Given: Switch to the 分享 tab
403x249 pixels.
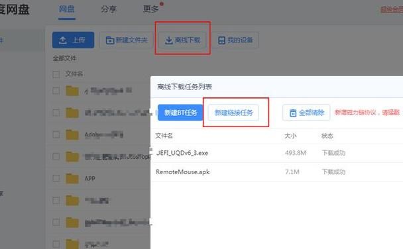Looking at the screenshot, I should tap(109, 9).
